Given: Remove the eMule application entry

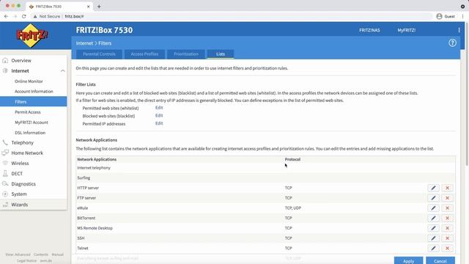Looking at the screenshot, I should coord(447,208).
